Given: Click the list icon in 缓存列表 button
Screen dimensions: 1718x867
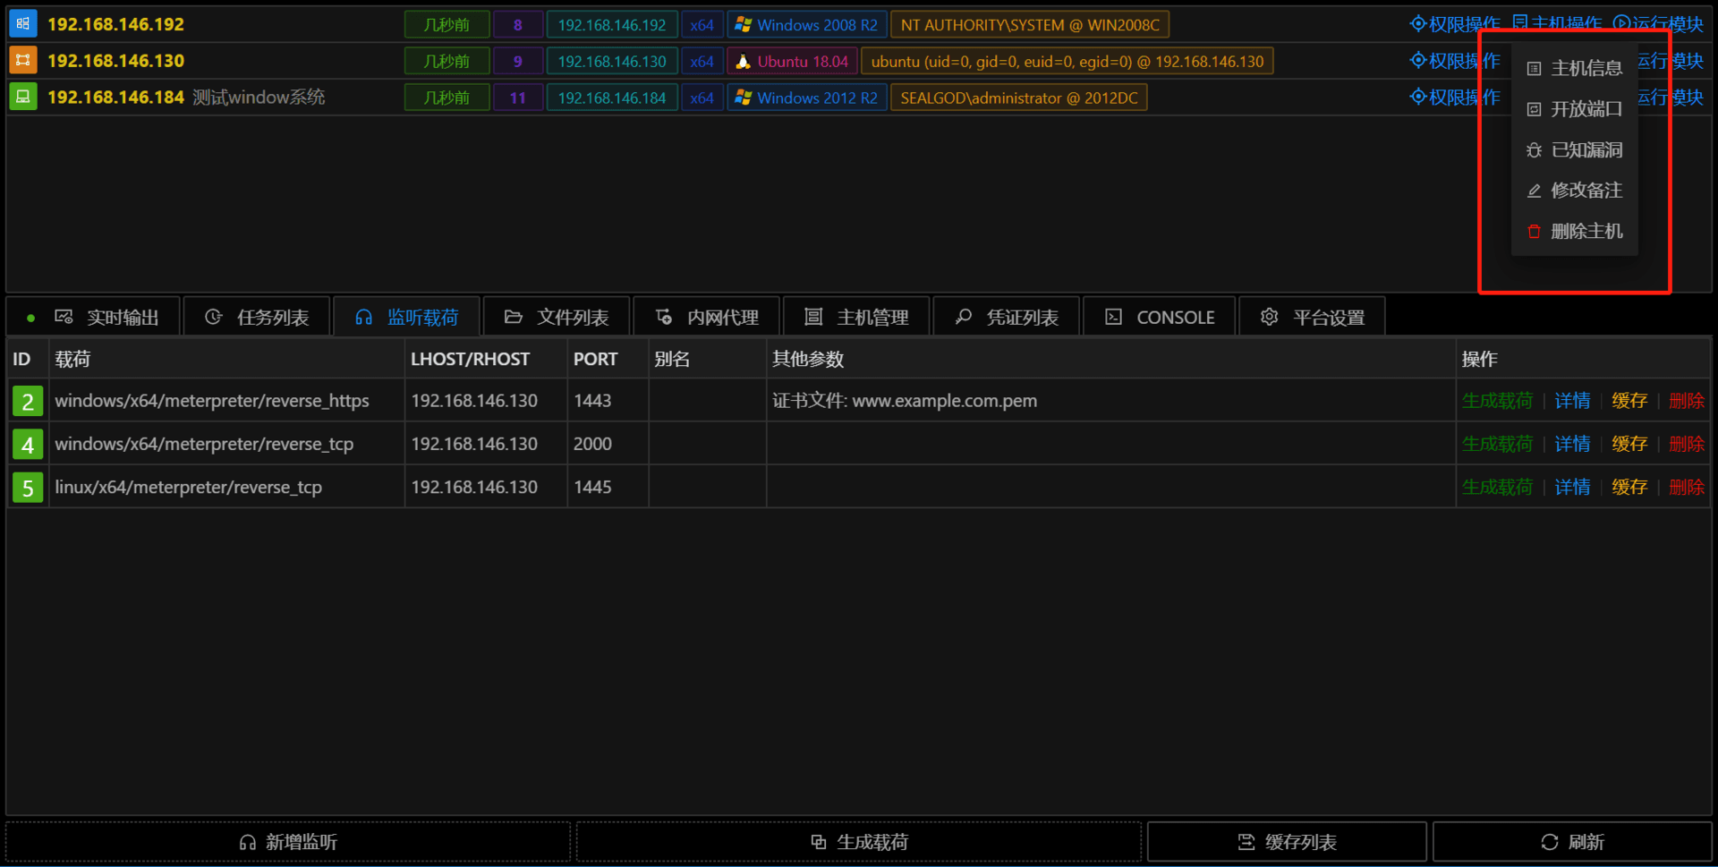Looking at the screenshot, I should pyautogui.click(x=1246, y=842).
